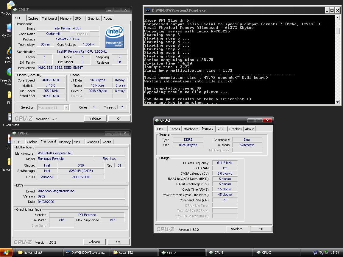Click Validate in the CPU tab window
This screenshot has width=343, height=257.
click(x=95, y=118)
